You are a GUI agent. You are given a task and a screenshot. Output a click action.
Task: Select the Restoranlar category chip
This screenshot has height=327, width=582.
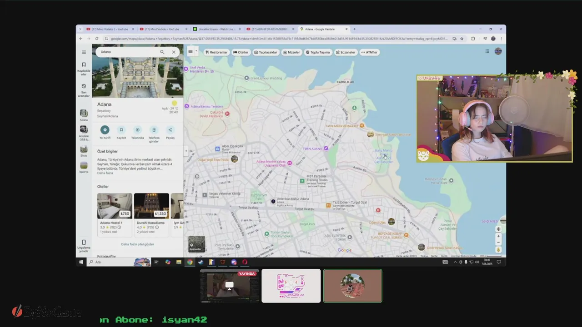point(216,52)
